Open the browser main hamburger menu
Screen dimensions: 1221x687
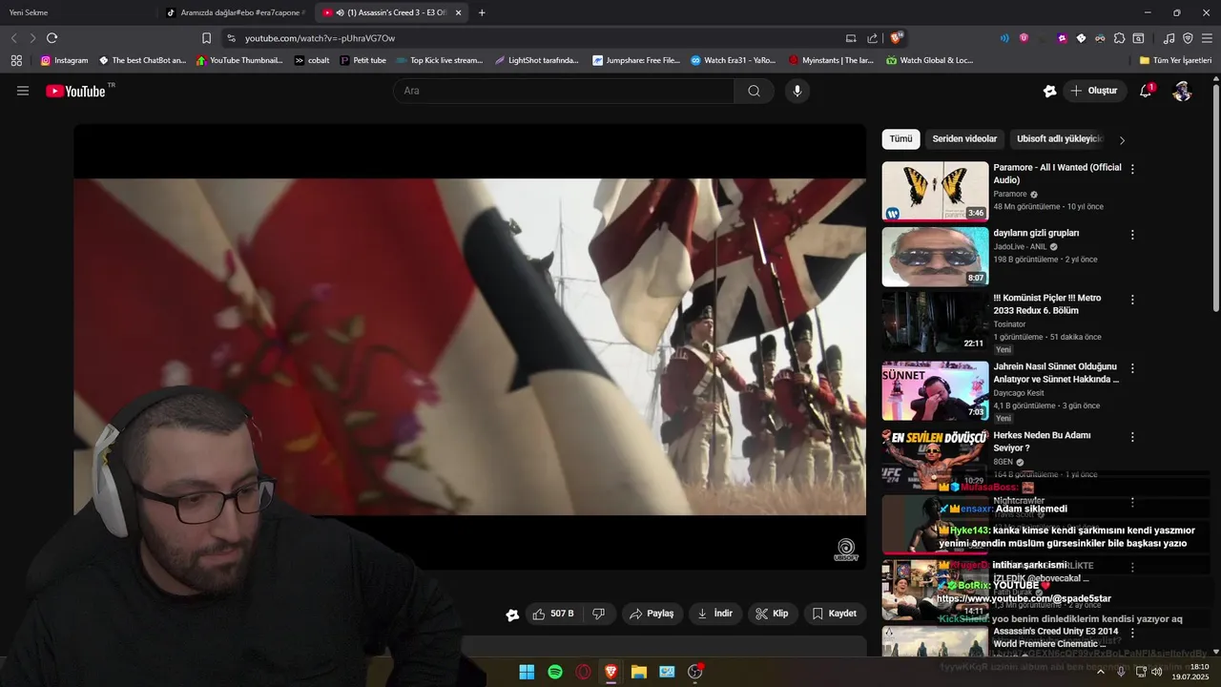1207,38
